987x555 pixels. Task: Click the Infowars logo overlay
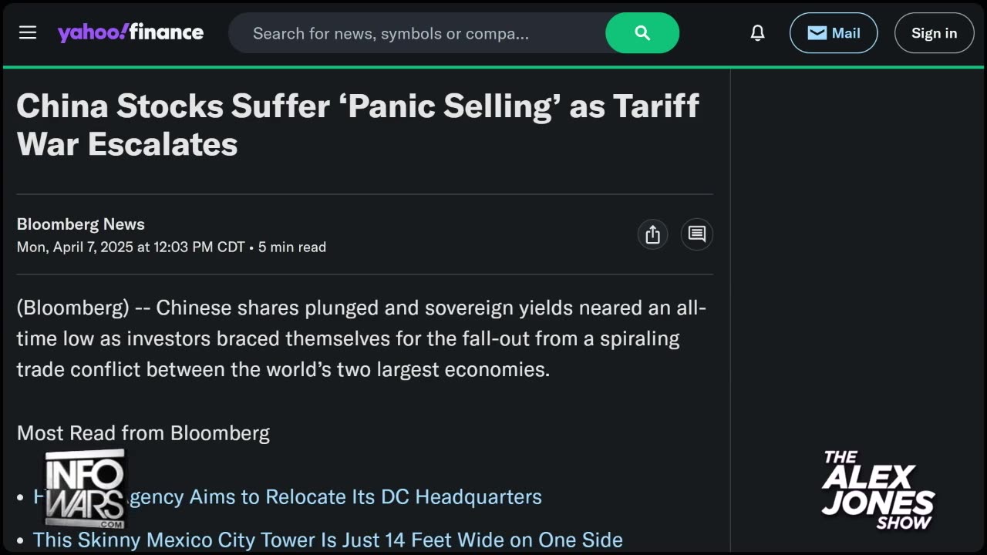[x=85, y=489]
